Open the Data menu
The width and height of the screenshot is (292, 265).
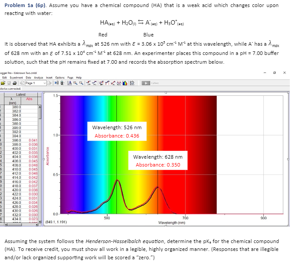click(28, 78)
